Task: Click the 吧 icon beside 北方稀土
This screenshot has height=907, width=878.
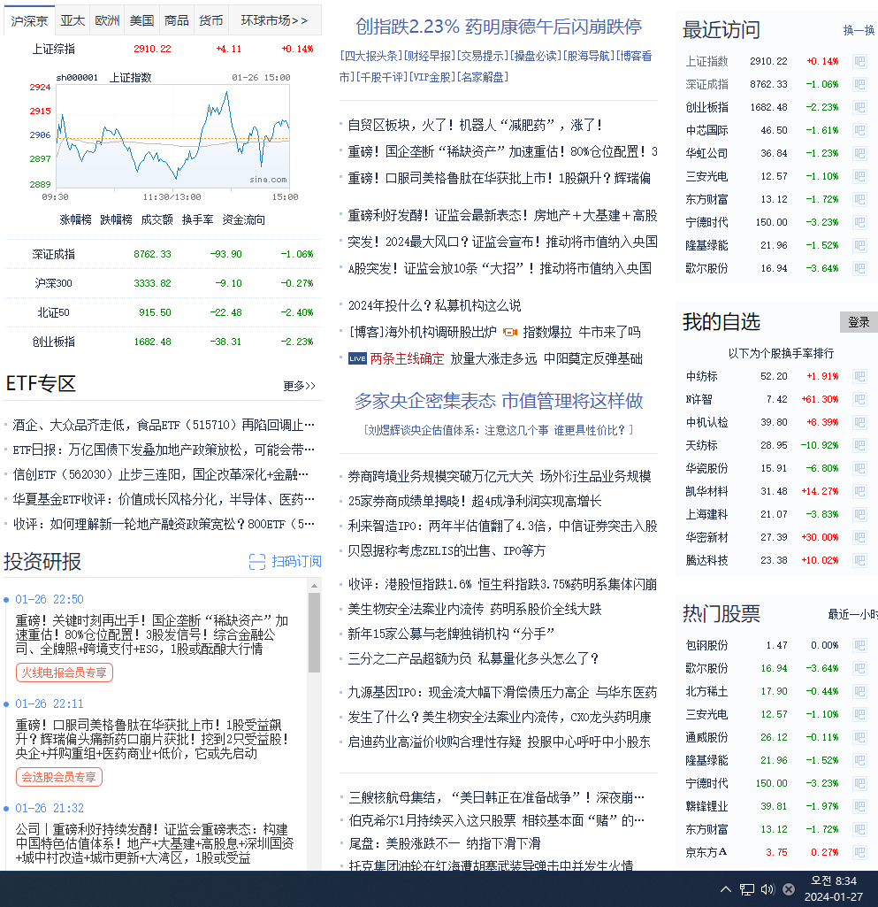Action: click(859, 691)
